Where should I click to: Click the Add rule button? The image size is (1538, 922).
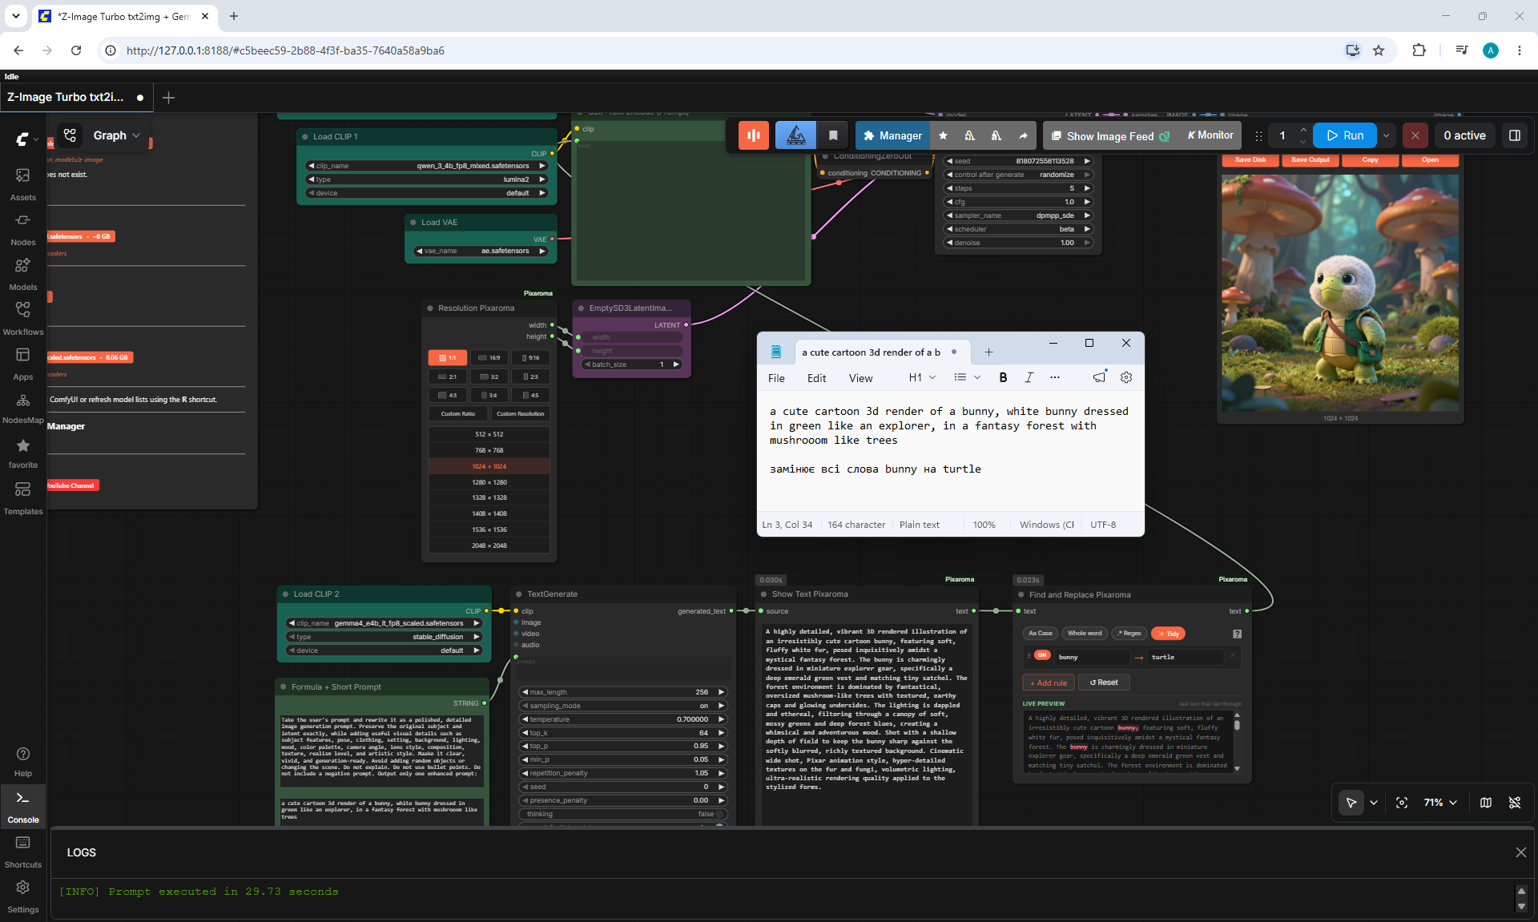tap(1048, 683)
